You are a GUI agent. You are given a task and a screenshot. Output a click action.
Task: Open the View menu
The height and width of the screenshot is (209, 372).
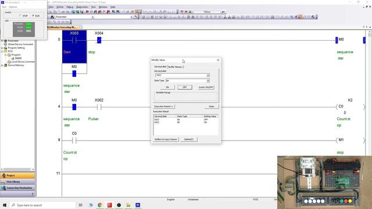(51, 7)
